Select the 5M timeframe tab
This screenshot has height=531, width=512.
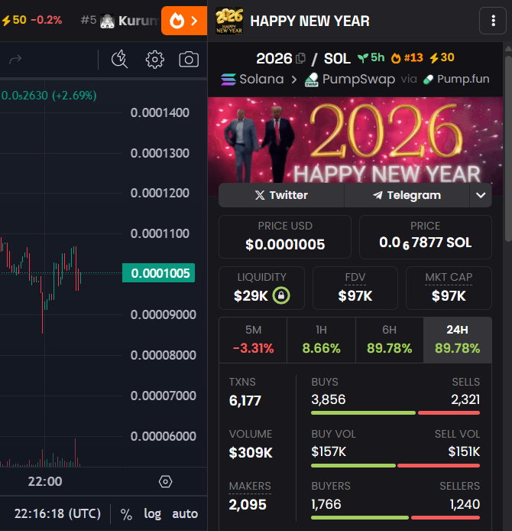pos(253,339)
